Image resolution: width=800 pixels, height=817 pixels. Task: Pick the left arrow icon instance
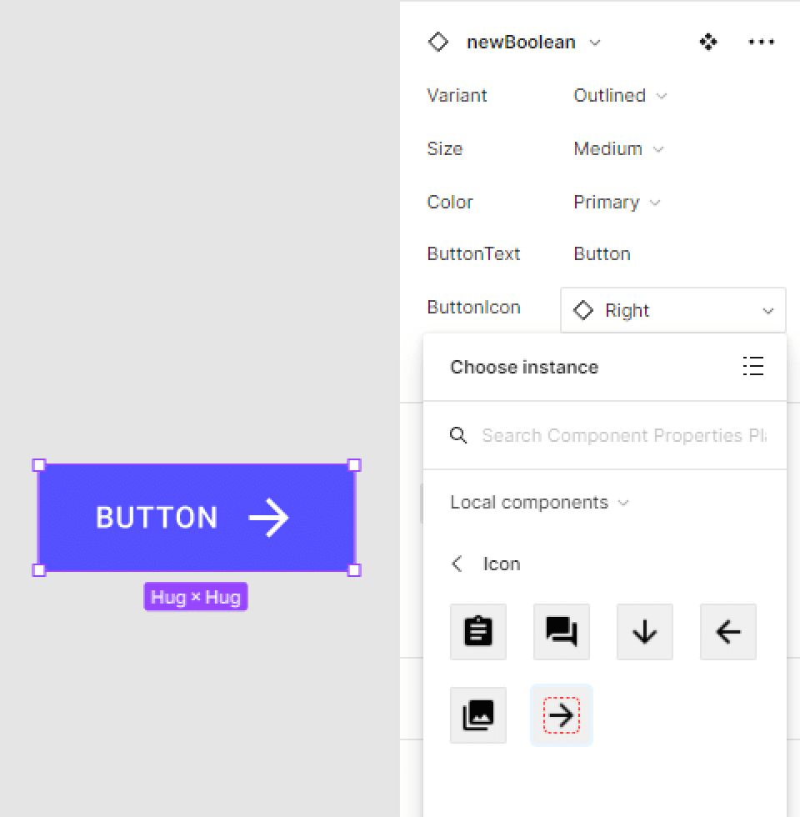click(728, 632)
